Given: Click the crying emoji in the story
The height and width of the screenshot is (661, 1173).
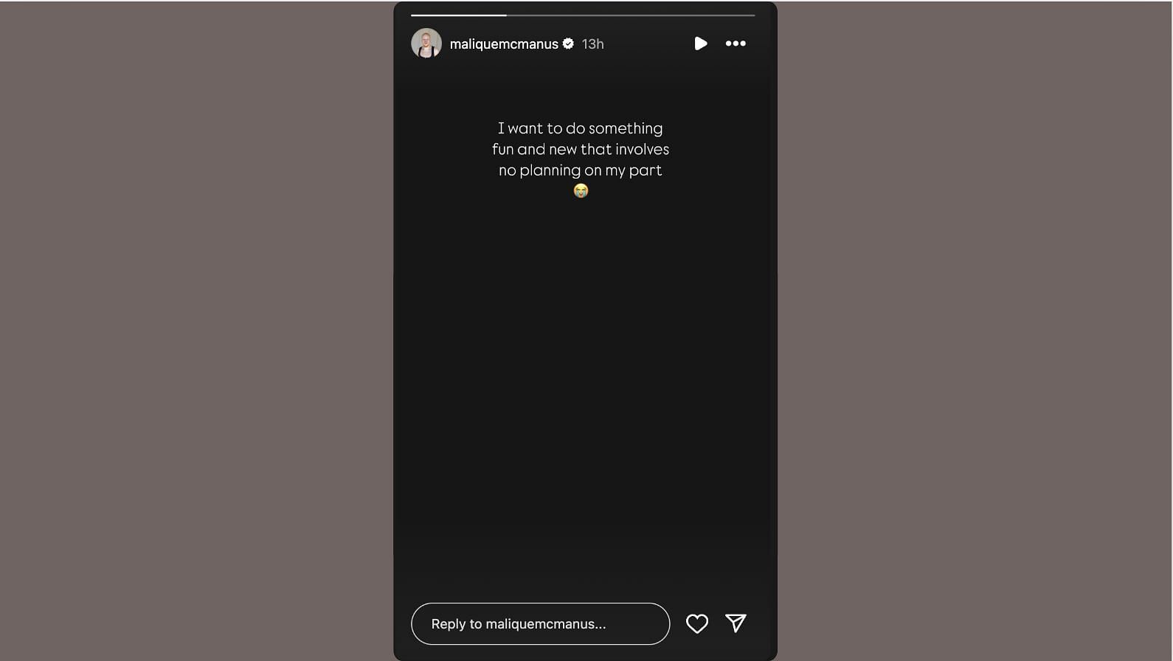Looking at the screenshot, I should coord(581,191).
